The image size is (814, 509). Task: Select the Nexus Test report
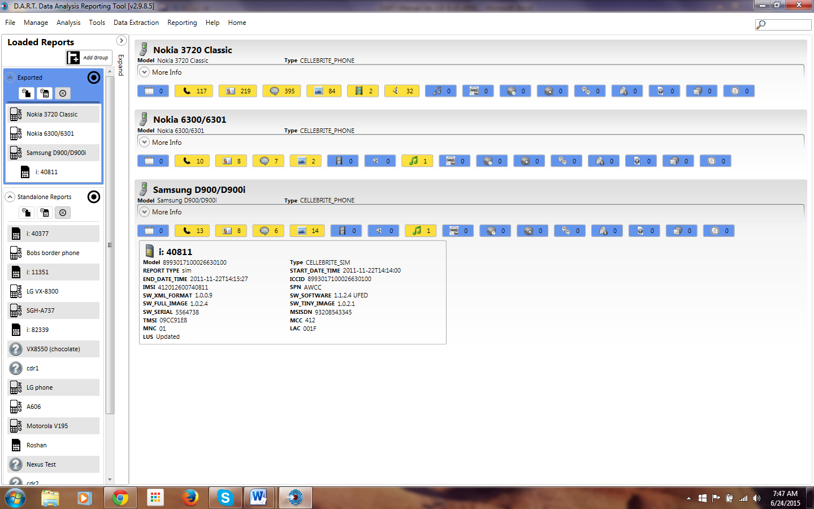point(54,464)
